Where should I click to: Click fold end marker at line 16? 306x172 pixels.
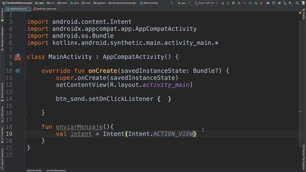tap(24, 113)
